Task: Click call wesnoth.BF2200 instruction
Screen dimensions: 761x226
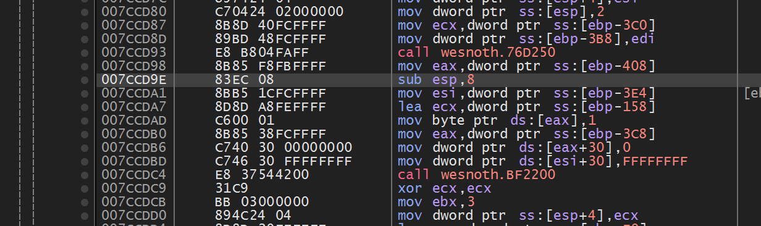Action: pos(477,175)
